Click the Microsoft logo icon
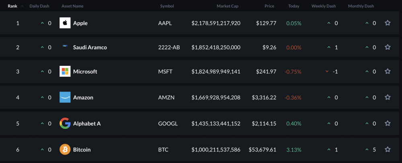The image size is (402, 163). (x=65, y=71)
